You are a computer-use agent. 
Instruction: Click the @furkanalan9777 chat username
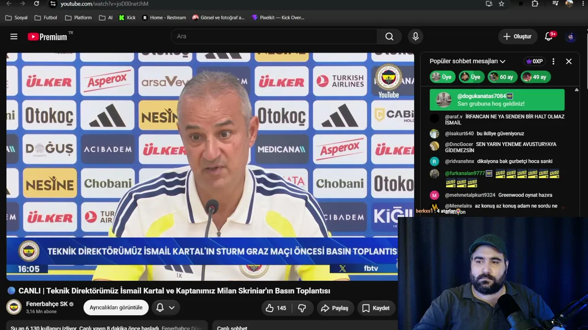point(465,173)
